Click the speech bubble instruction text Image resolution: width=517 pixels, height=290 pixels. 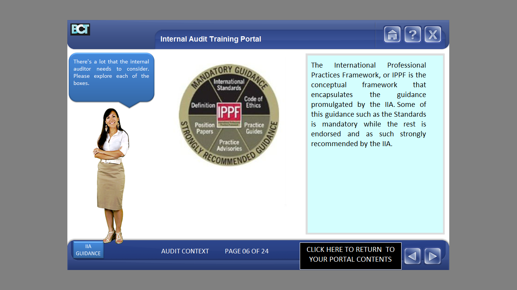(x=111, y=72)
